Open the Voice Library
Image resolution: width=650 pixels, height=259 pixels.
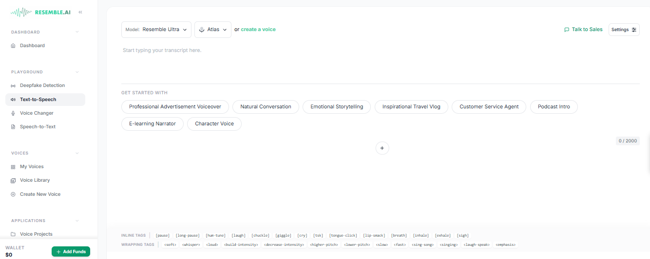tap(35, 180)
